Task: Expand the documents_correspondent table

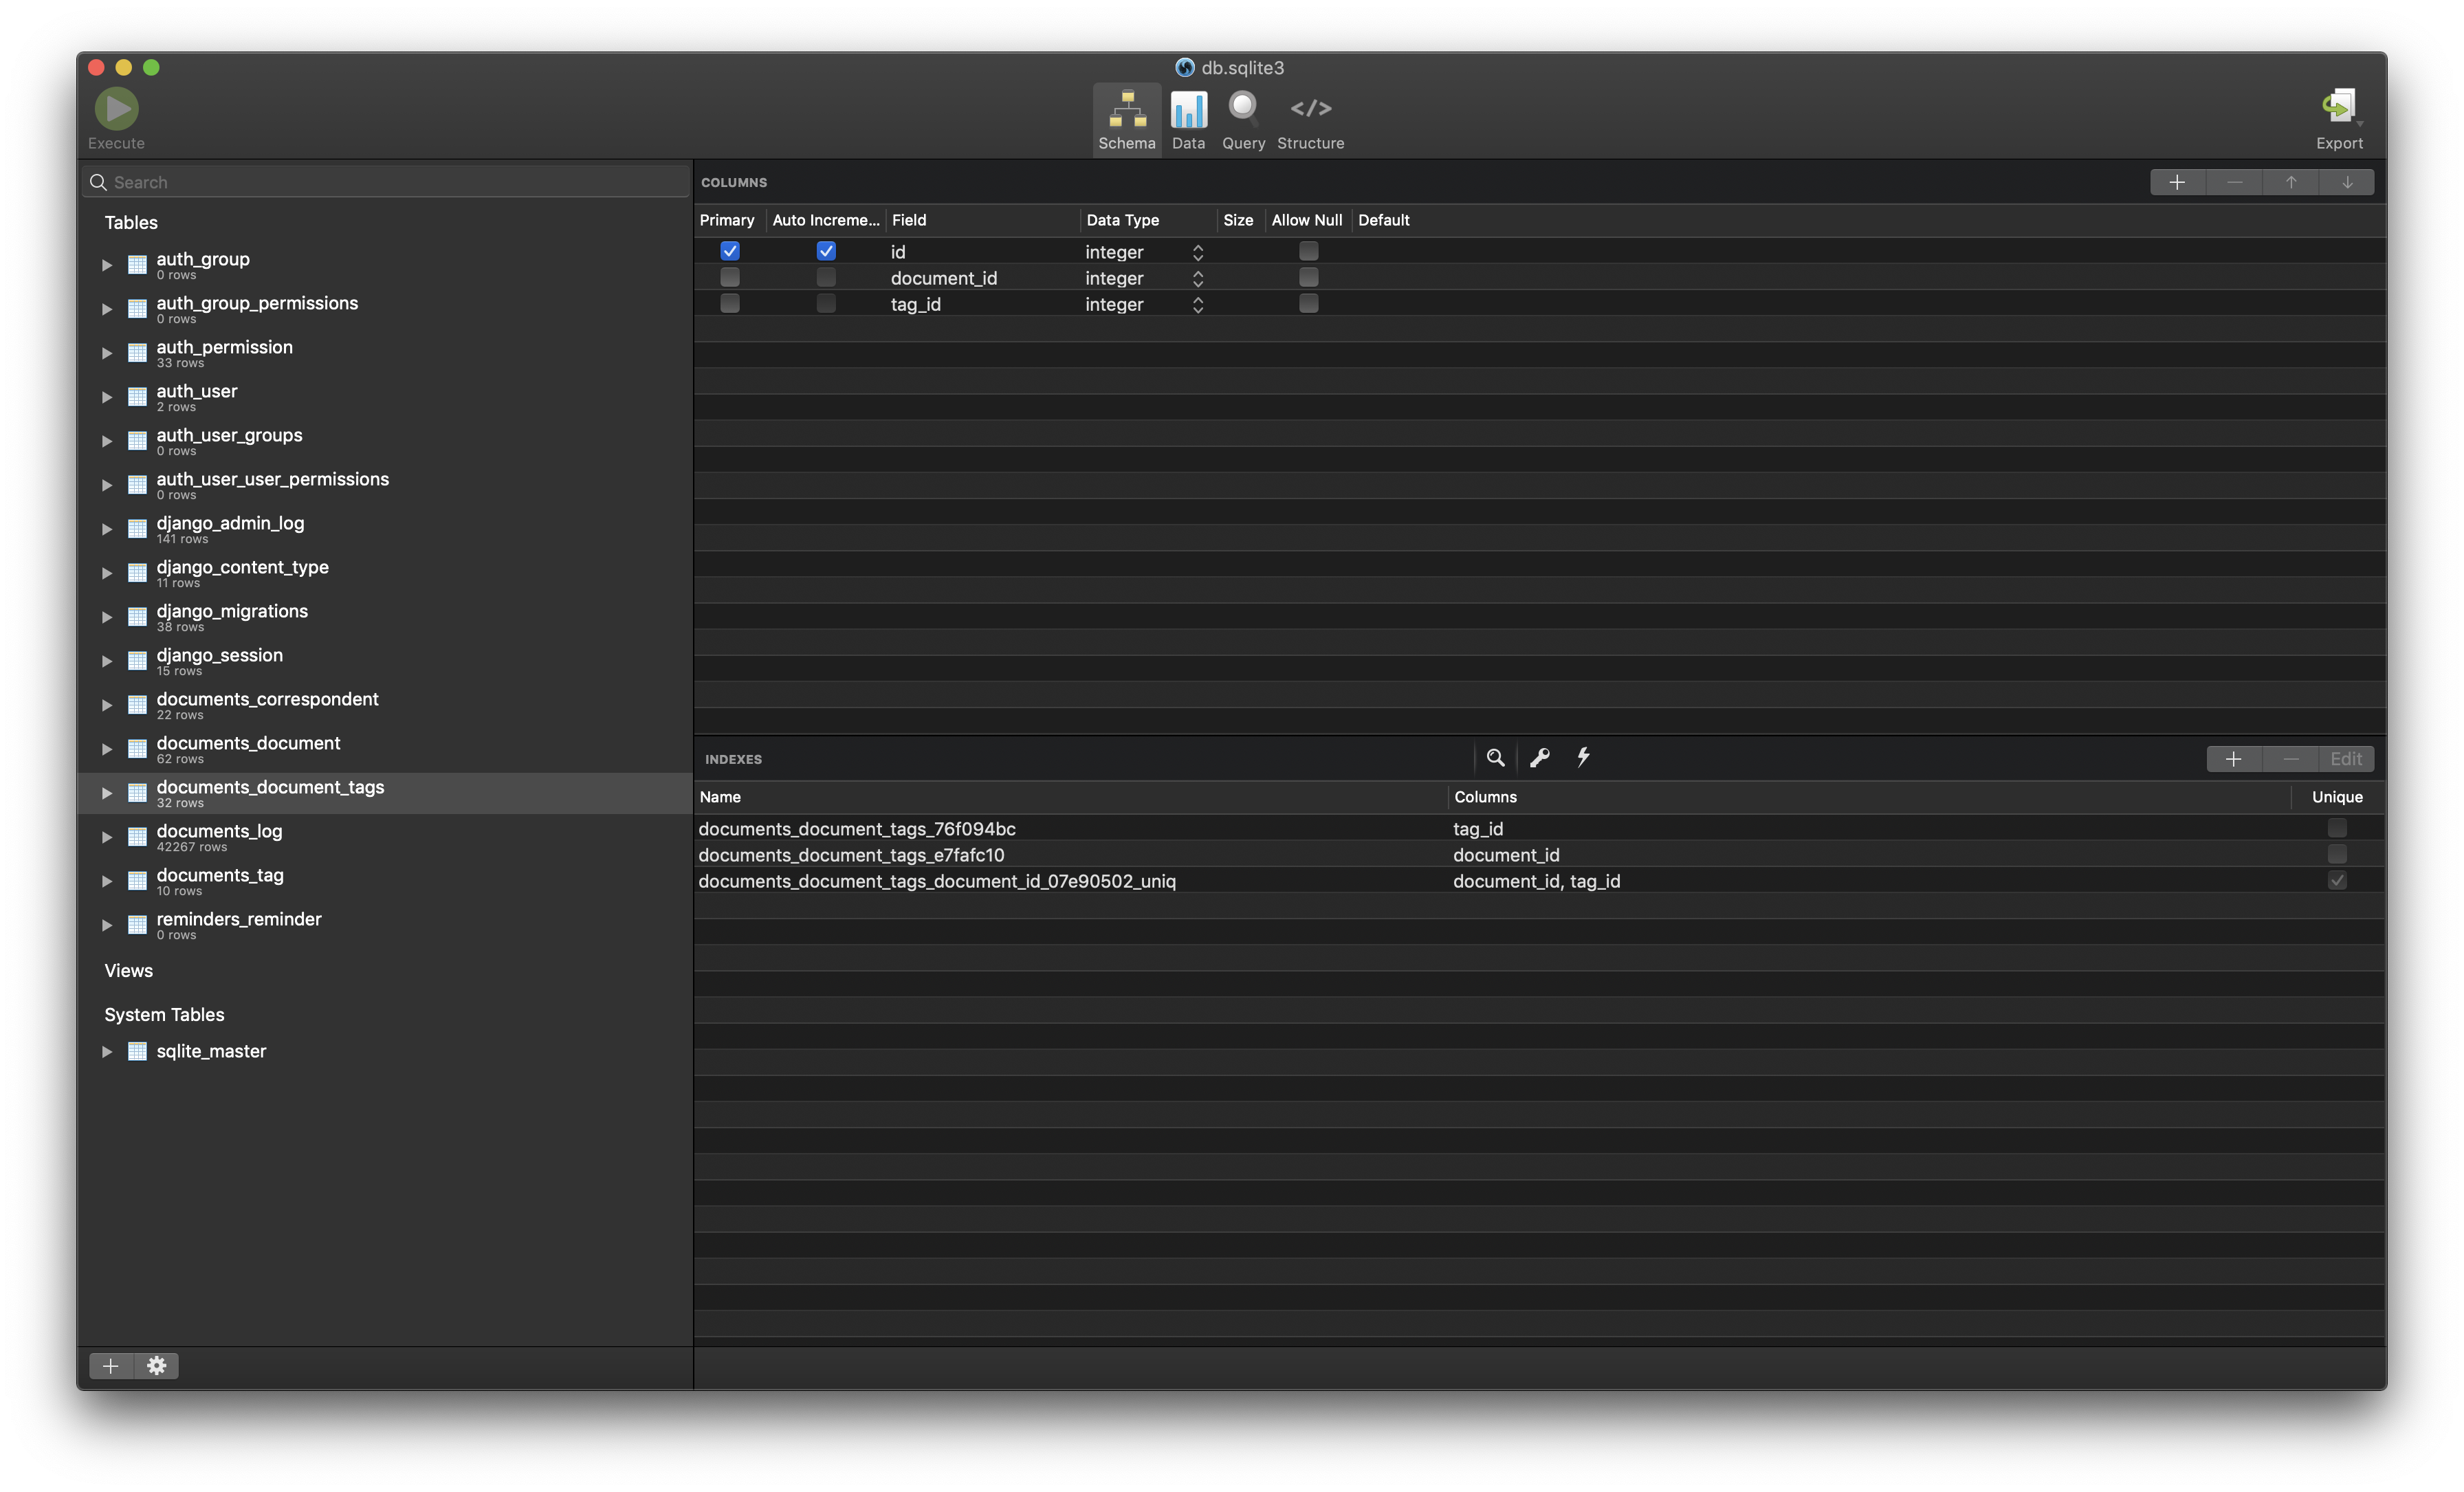Action: 107,705
